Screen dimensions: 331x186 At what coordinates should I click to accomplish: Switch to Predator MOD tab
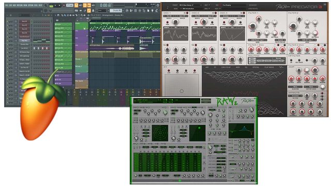237,67
